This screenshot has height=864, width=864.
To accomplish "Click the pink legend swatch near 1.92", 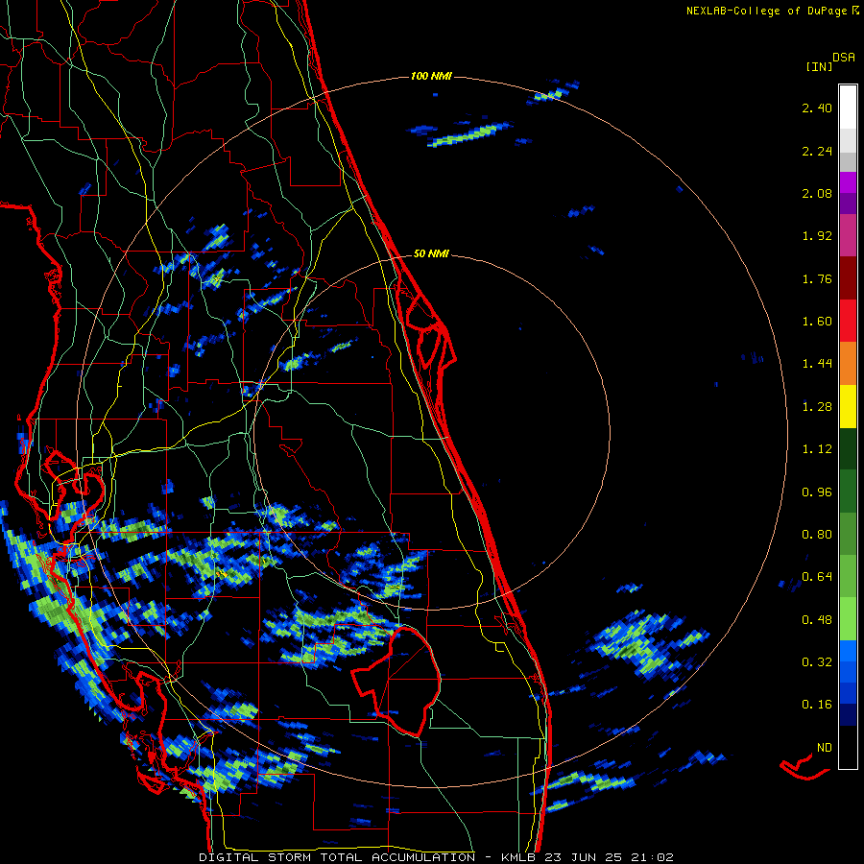I will [848, 236].
